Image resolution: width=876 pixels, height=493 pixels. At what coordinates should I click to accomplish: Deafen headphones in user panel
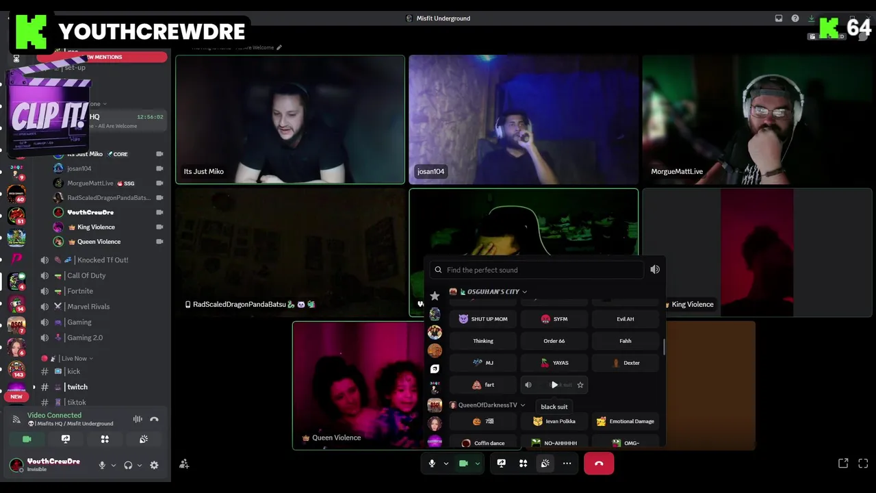point(128,465)
